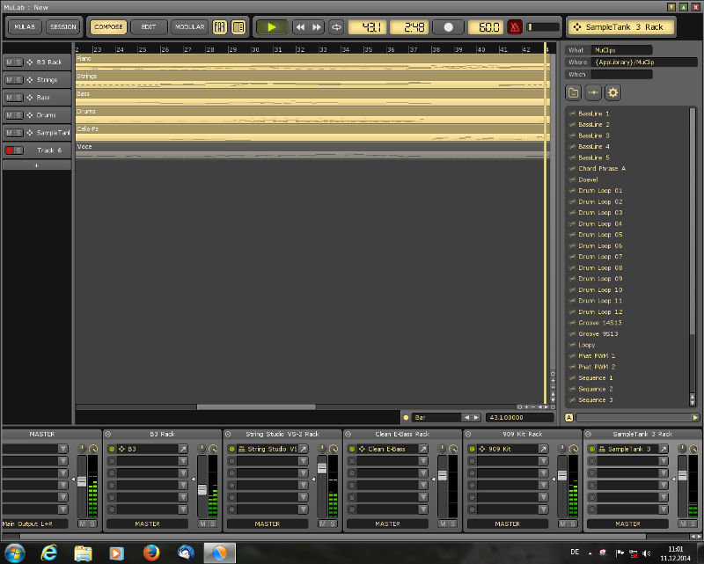The width and height of the screenshot is (704, 564).
Task: Toggle the 909 Kit module power button
Action: tap(472, 449)
